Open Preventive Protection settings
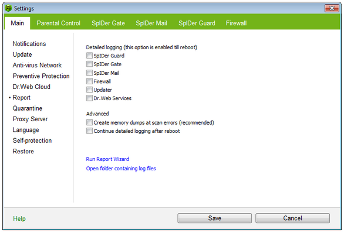344x233 pixels. (41, 76)
